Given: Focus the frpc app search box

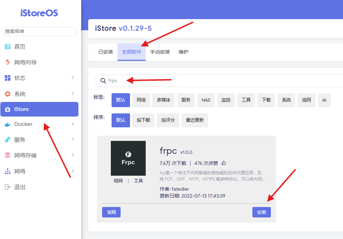Looking at the screenshot, I should pyautogui.click(x=219, y=81).
